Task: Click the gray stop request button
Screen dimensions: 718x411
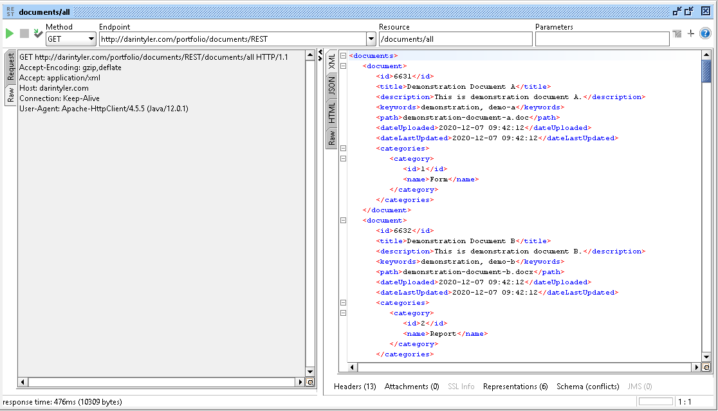Action: [24, 33]
